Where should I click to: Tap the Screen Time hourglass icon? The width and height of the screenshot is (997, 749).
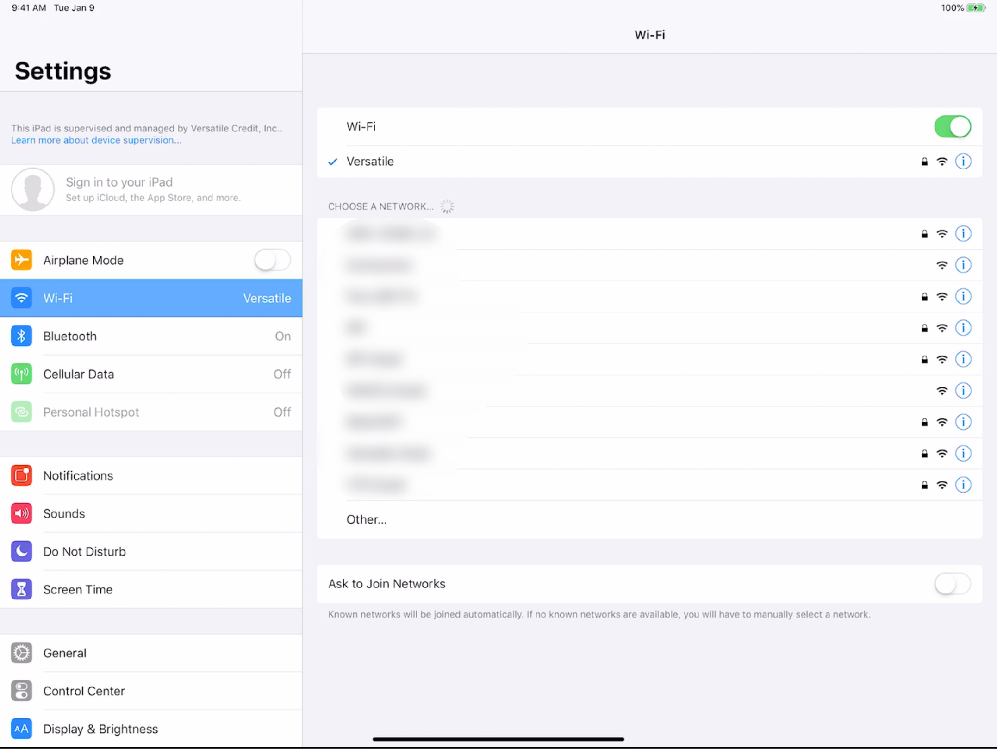21,589
